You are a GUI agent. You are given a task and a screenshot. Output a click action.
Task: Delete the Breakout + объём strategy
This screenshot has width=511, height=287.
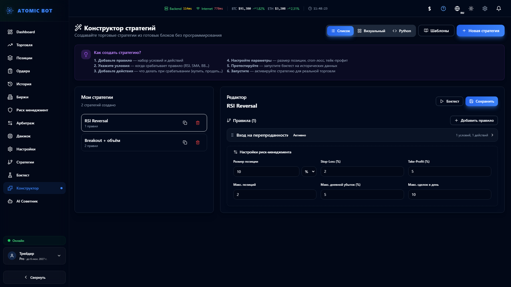coord(198,142)
